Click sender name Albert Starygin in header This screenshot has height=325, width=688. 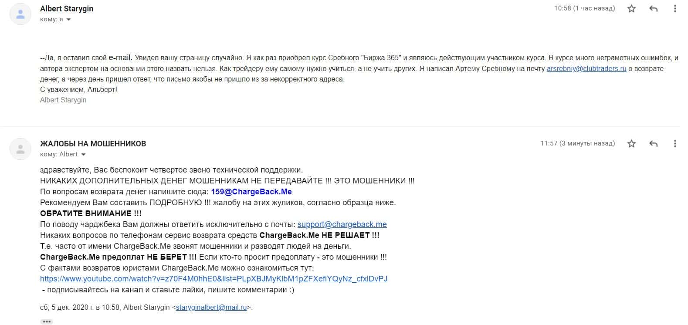click(x=67, y=9)
